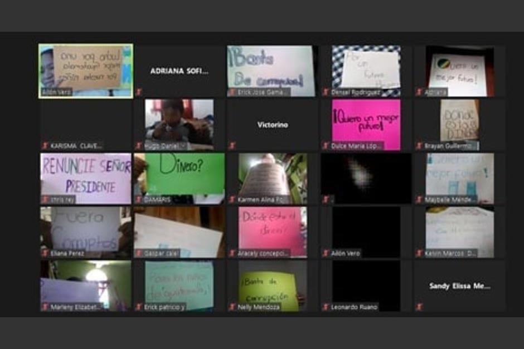This screenshot has height=349, width=524.
Task: Click muted mic icon on Eliana Perez tile
Action: [45, 253]
